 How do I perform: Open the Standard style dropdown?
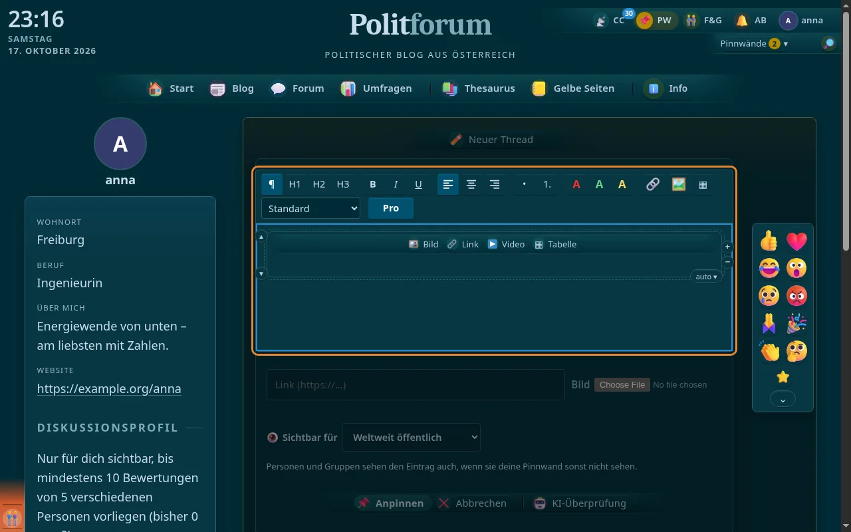coord(310,208)
